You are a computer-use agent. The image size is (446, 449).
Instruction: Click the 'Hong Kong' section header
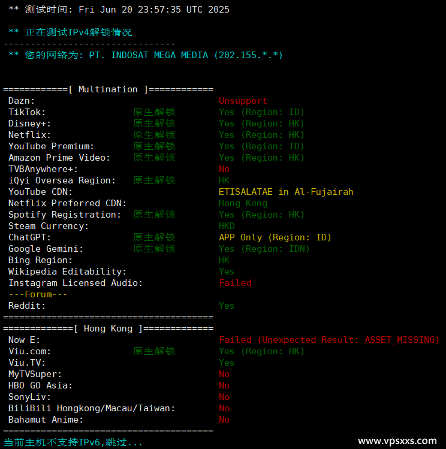pos(108,329)
